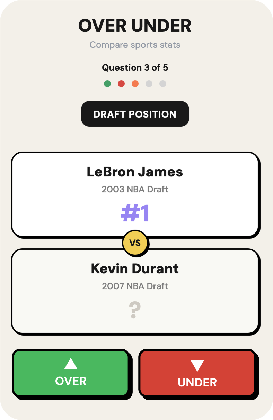
Task: Click the 2003 NBA Draft text
Action: [135, 189]
